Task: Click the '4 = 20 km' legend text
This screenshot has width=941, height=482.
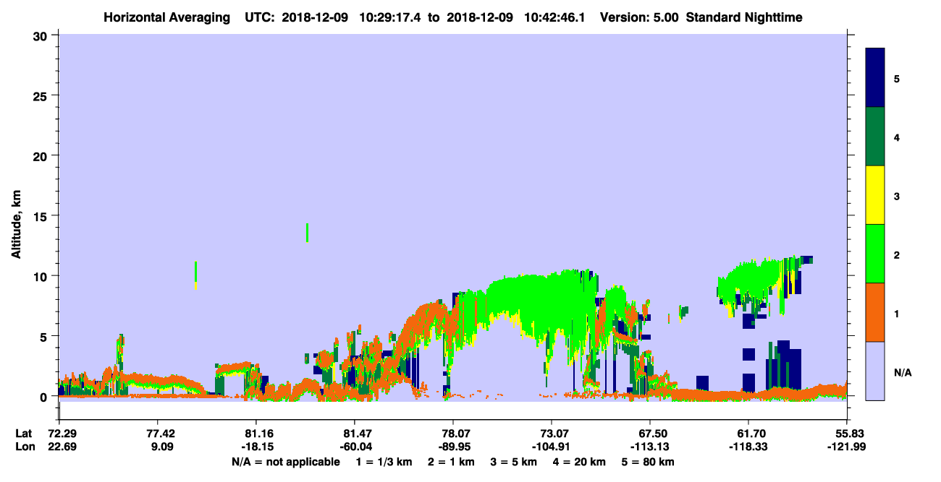Action: click(579, 462)
